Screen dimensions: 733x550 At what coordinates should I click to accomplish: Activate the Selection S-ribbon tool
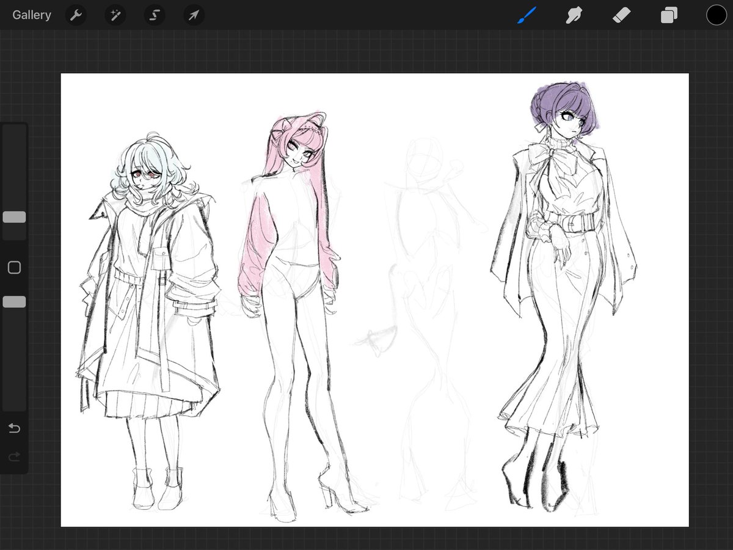155,15
